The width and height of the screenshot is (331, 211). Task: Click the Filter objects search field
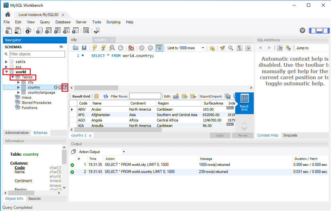[x=37, y=54]
